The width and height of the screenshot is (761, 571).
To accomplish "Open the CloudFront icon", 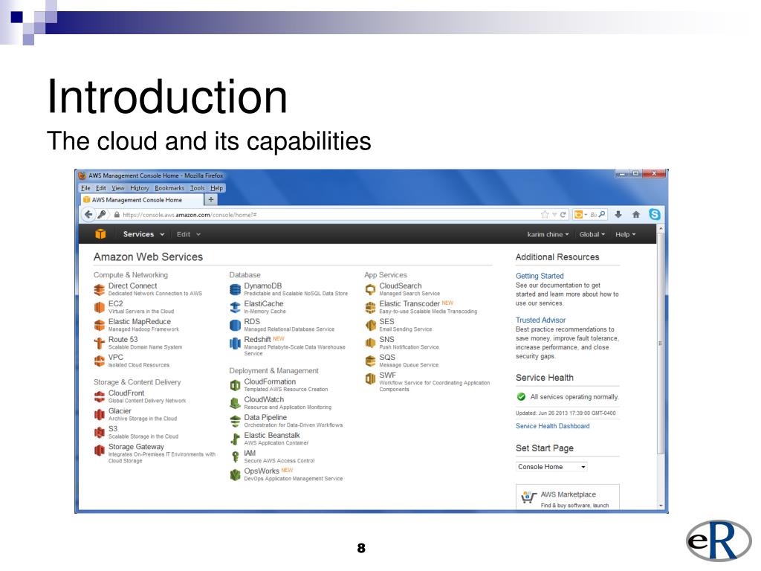I will tap(100, 397).
